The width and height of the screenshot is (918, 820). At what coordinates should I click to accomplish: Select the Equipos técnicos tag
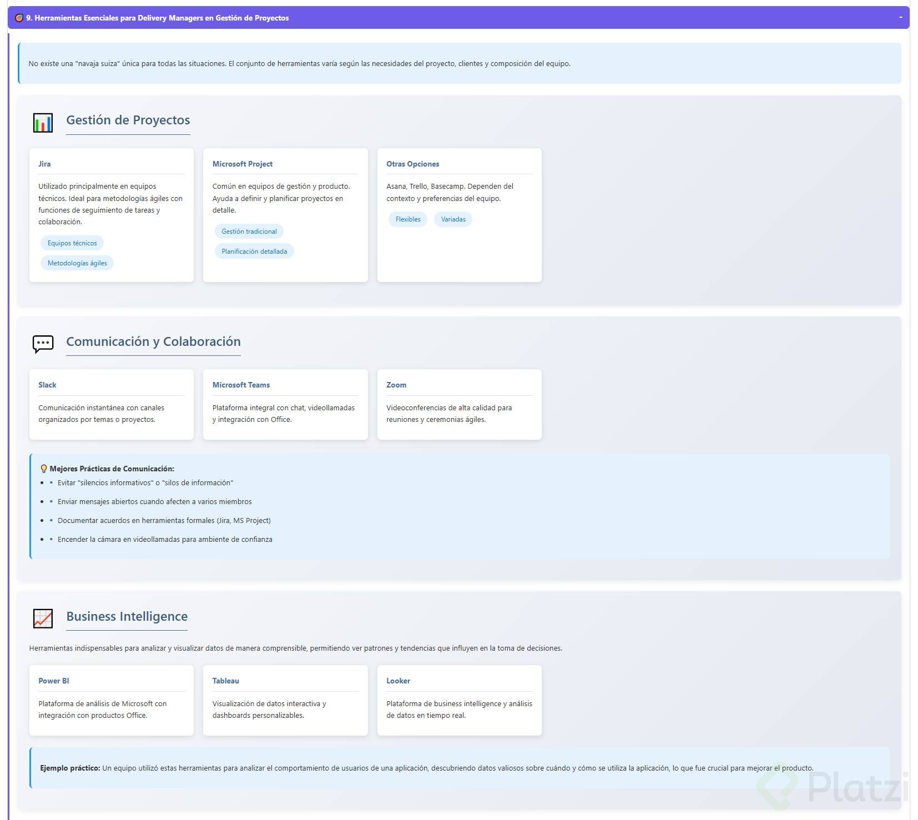point(72,243)
